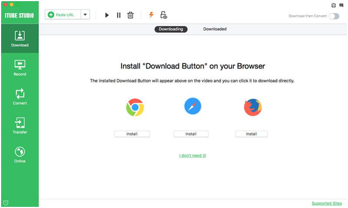The height and width of the screenshot is (208, 348).
Task: Click the scheduler clock icon
Action: point(6,202)
